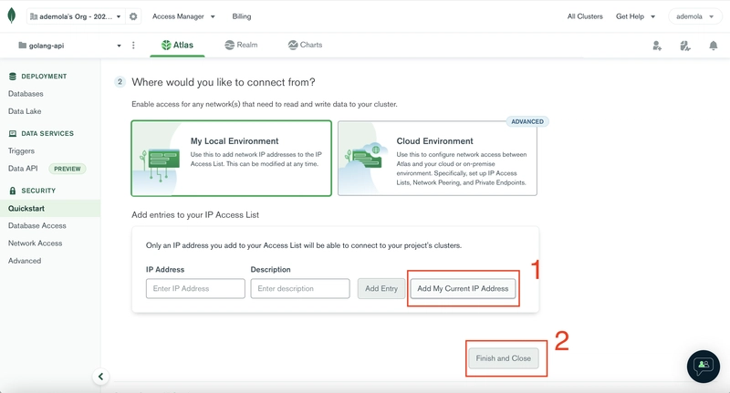Image resolution: width=730 pixels, height=393 pixels.
Task: Open the Billing page
Action: 242,16
